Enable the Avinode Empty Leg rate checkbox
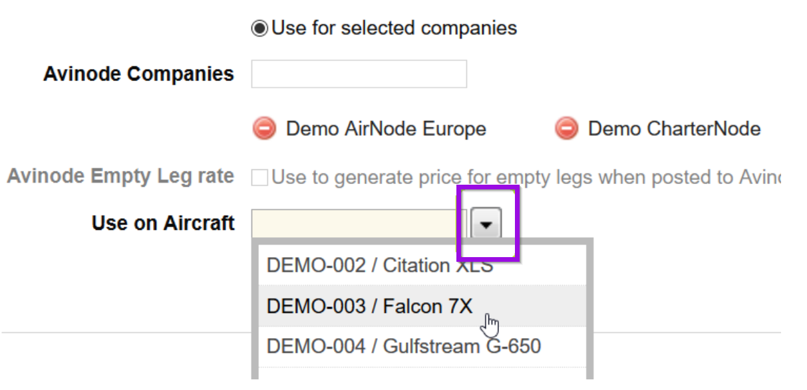 pos(259,177)
